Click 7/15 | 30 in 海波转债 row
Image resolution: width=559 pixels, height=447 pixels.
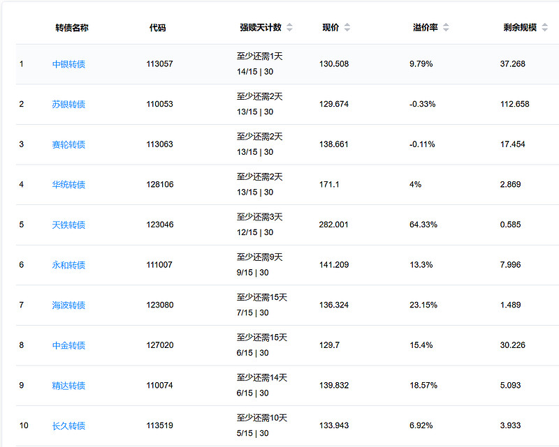click(x=252, y=313)
